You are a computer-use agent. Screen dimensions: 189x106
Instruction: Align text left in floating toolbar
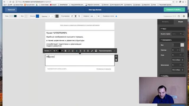click(77, 51)
